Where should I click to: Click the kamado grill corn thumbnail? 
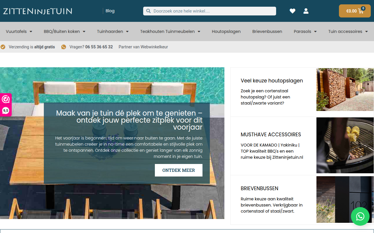tap(345, 145)
